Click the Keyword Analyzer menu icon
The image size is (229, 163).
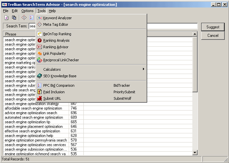click(40, 18)
